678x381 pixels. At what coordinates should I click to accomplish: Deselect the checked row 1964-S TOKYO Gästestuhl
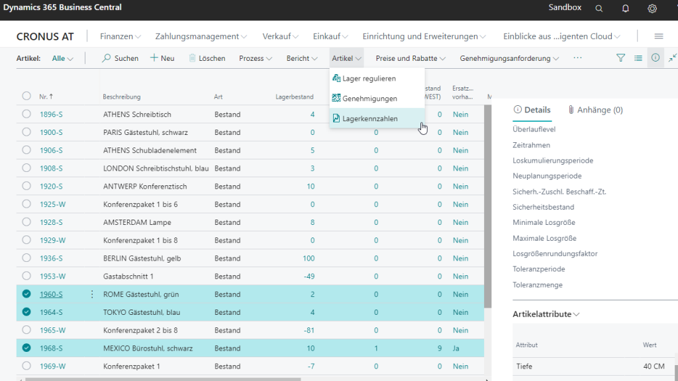tap(26, 312)
